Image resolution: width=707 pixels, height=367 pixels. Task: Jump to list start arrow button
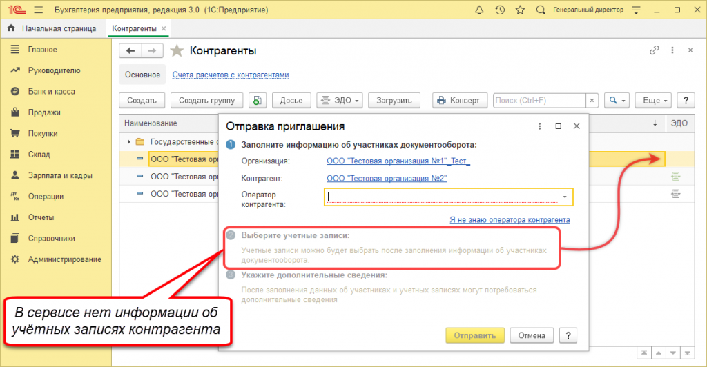coord(644,353)
